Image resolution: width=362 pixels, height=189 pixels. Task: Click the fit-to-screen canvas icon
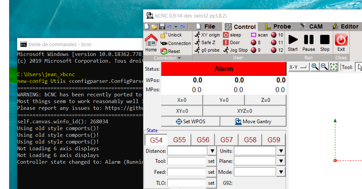click(334, 67)
